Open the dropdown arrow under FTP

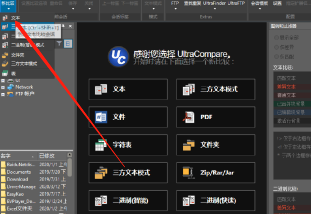point(175,9)
